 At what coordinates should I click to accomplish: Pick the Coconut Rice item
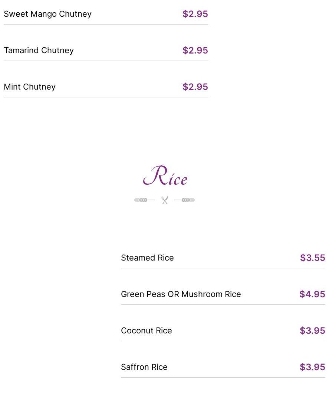(146, 331)
